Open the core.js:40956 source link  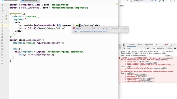[167, 51]
